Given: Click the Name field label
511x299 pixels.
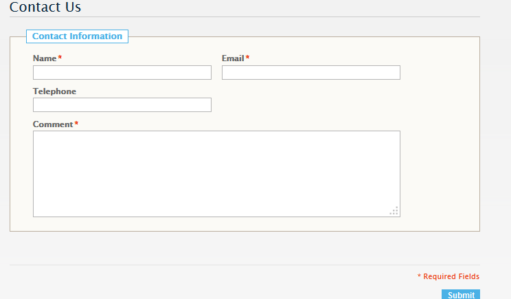Looking at the screenshot, I should coord(45,58).
